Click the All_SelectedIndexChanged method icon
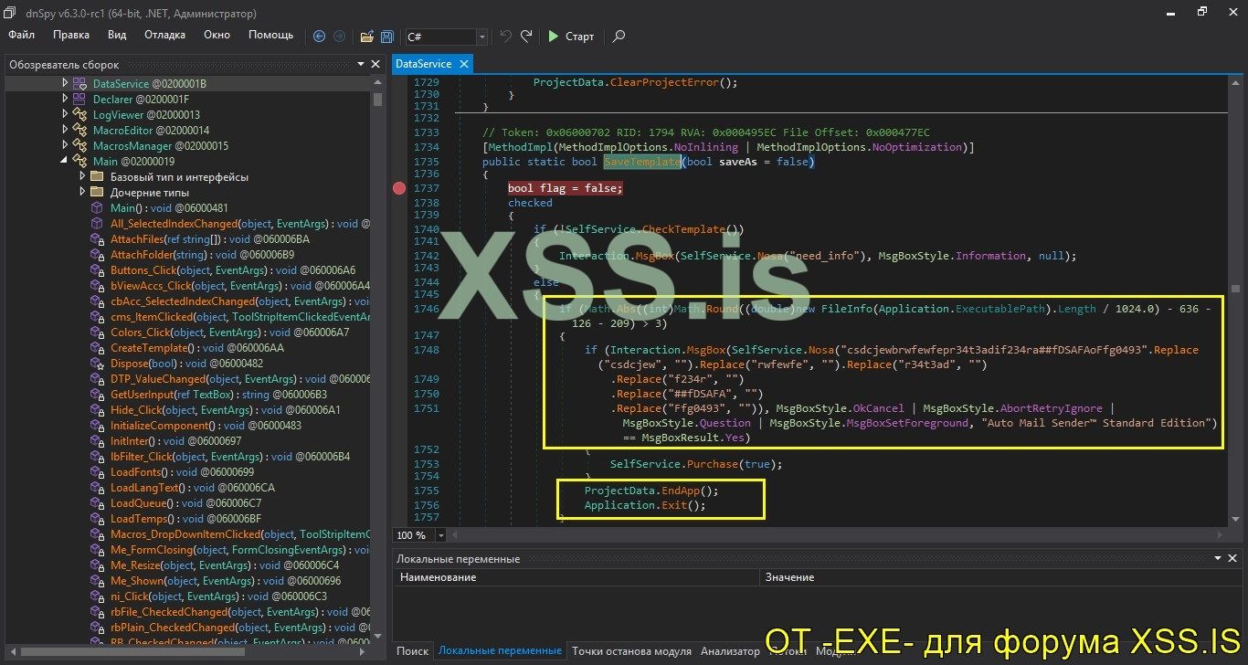1248x665 pixels. coord(97,223)
